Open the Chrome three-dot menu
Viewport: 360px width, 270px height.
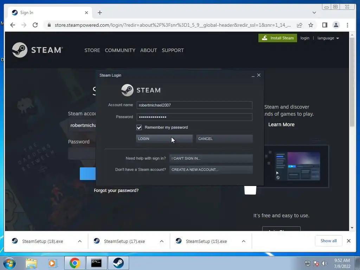click(347, 25)
